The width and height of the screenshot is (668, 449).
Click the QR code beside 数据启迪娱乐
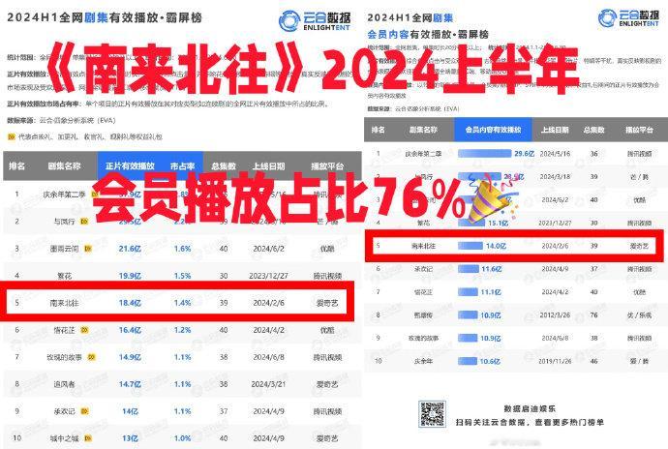click(x=432, y=413)
